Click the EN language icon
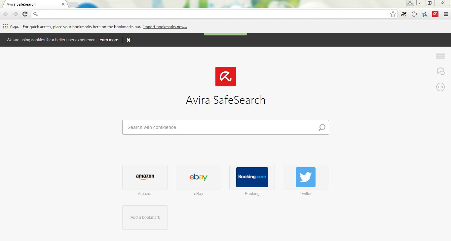This screenshot has height=241, width=451. pos(440,87)
